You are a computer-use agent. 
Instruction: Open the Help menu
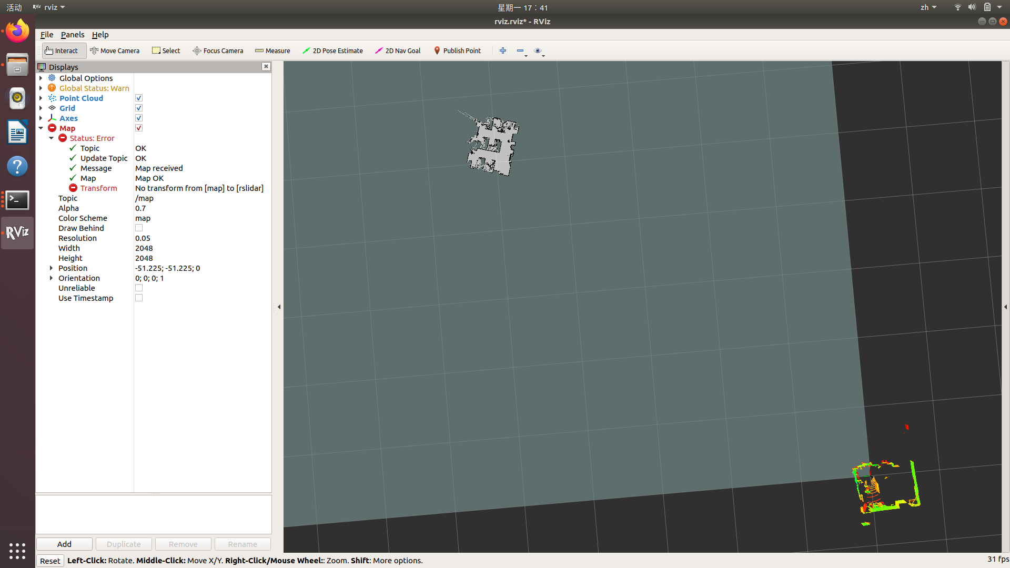point(100,34)
